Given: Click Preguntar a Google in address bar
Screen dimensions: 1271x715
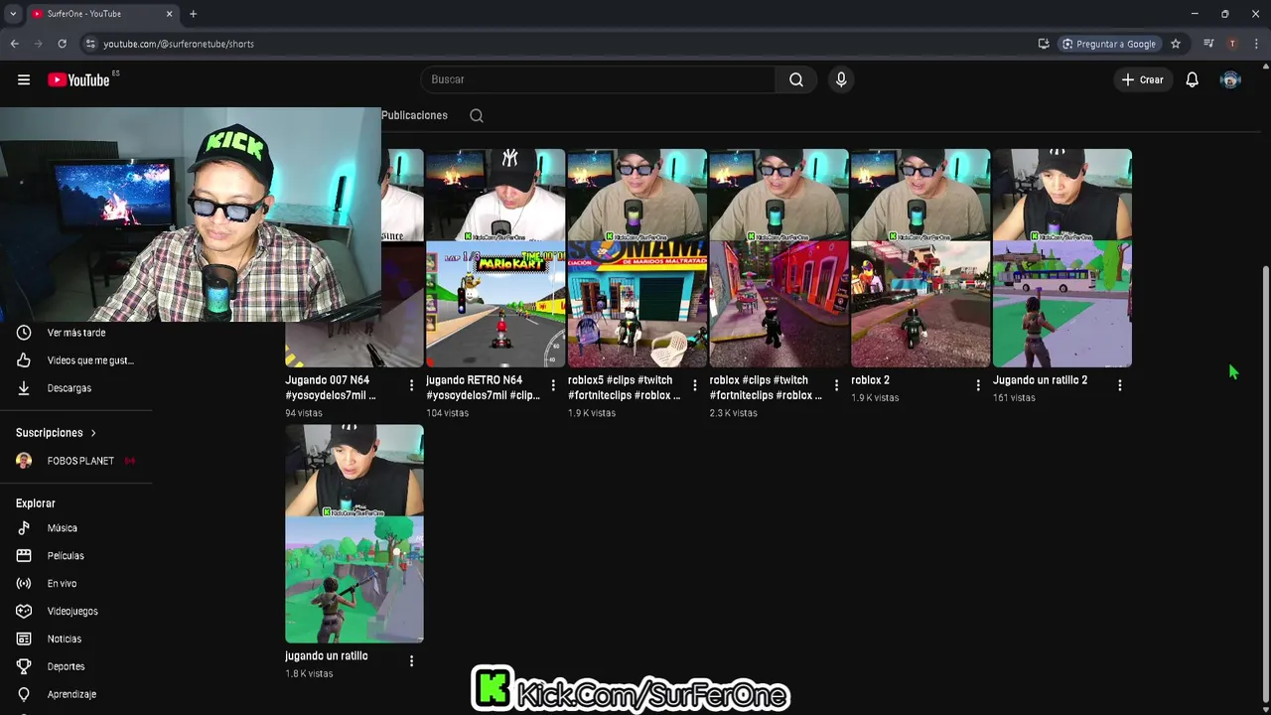Looking at the screenshot, I should coord(1108,44).
